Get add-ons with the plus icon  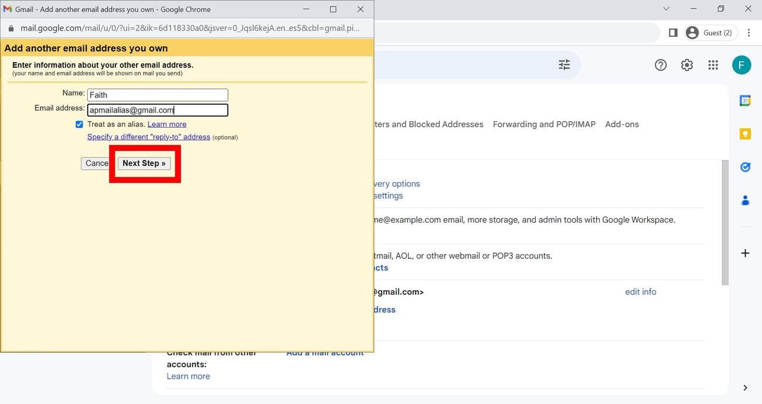pyautogui.click(x=745, y=253)
